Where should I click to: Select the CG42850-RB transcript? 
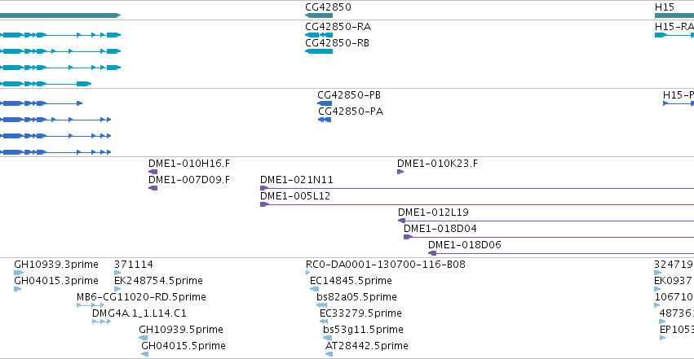[x=319, y=51]
